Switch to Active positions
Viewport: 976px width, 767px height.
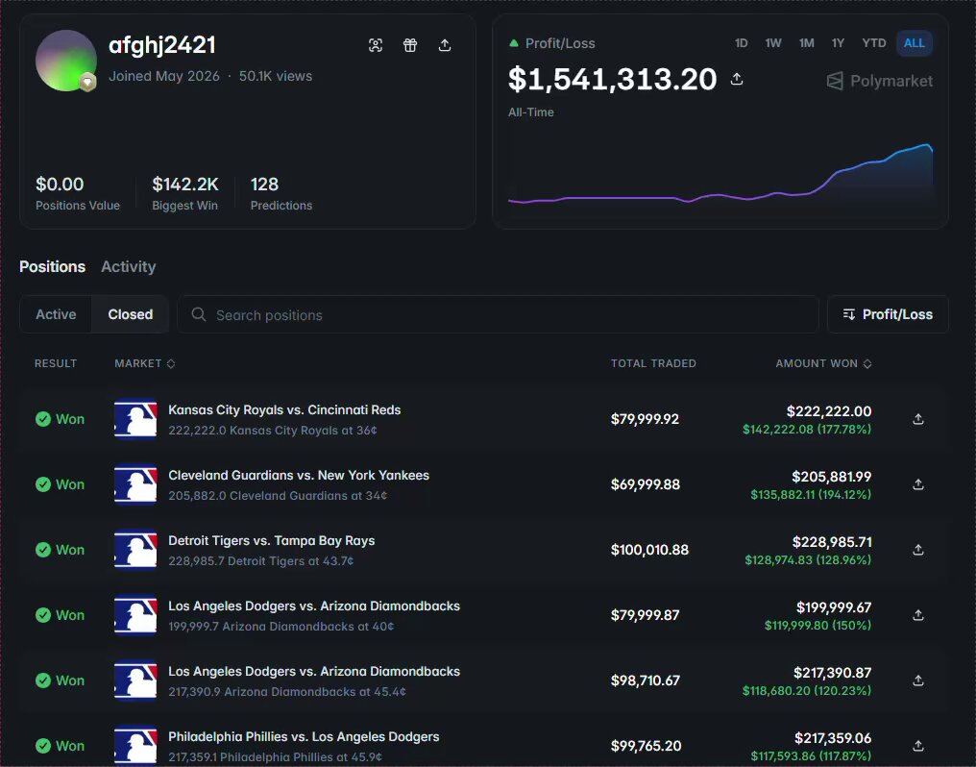56,314
